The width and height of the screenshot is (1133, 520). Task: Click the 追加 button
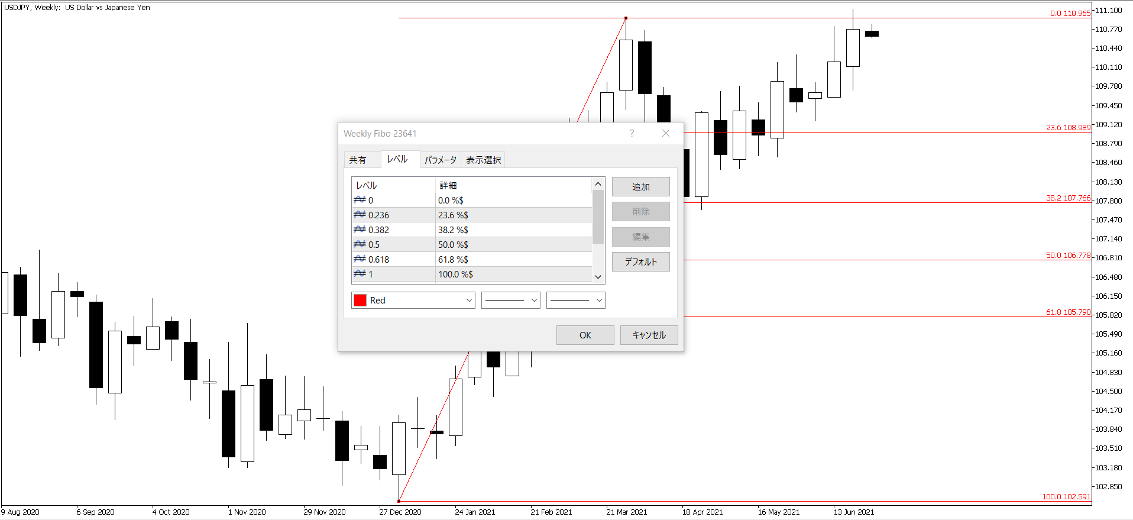click(x=641, y=186)
